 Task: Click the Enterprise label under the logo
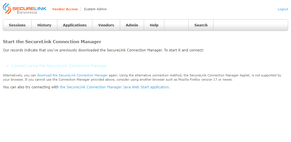point(27,13)
